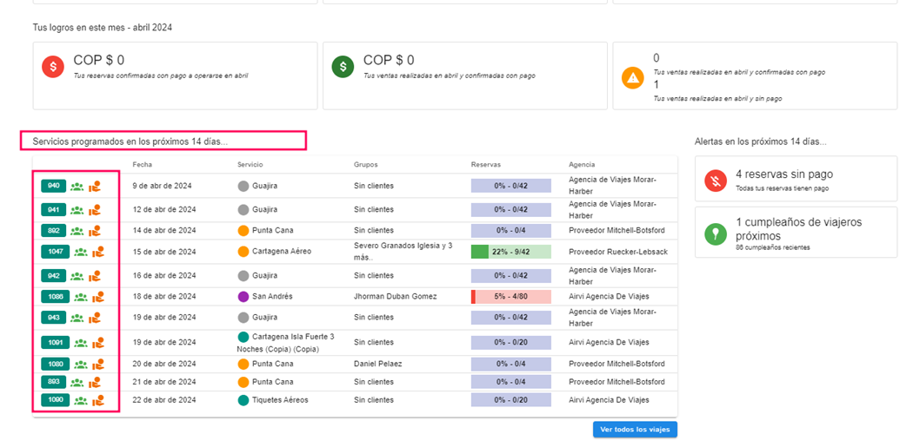Click the green group icon for trip 1090
Image resolution: width=913 pixels, height=447 pixels.
coord(80,400)
